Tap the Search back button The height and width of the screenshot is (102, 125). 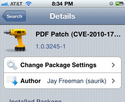[14, 16]
